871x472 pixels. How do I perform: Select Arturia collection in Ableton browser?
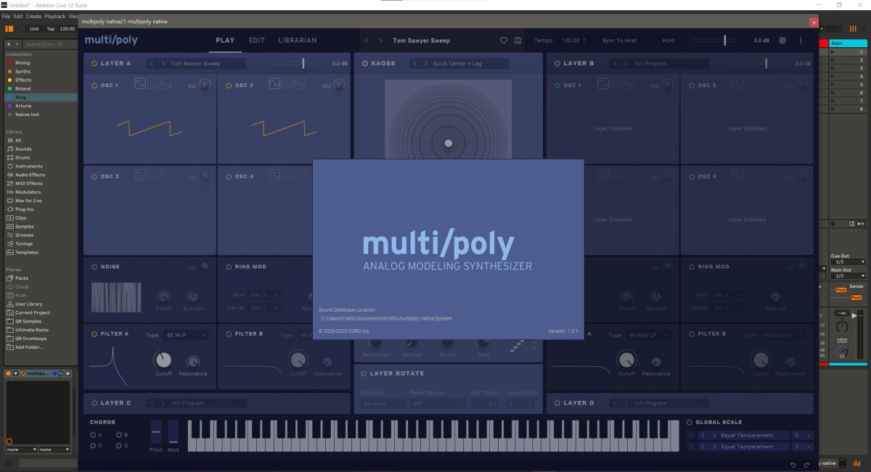pyautogui.click(x=23, y=106)
